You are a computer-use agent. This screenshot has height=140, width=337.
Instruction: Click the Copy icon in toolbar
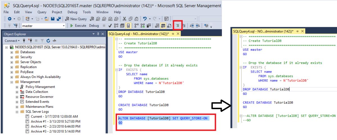click(131, 19)
